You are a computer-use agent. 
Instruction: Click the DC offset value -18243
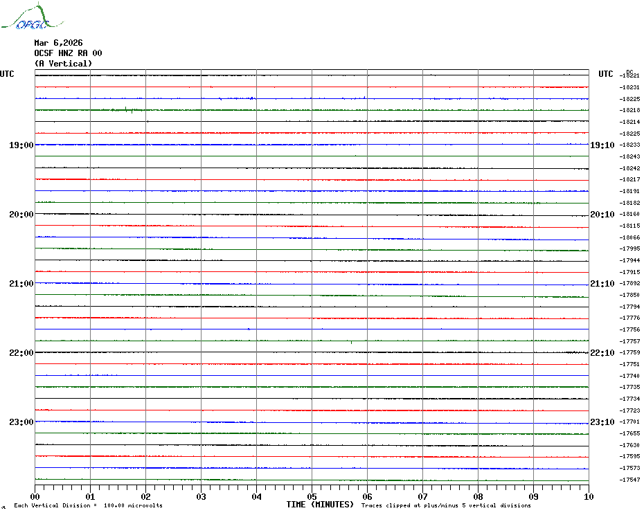pyautogui.click(x=629, y=157)
